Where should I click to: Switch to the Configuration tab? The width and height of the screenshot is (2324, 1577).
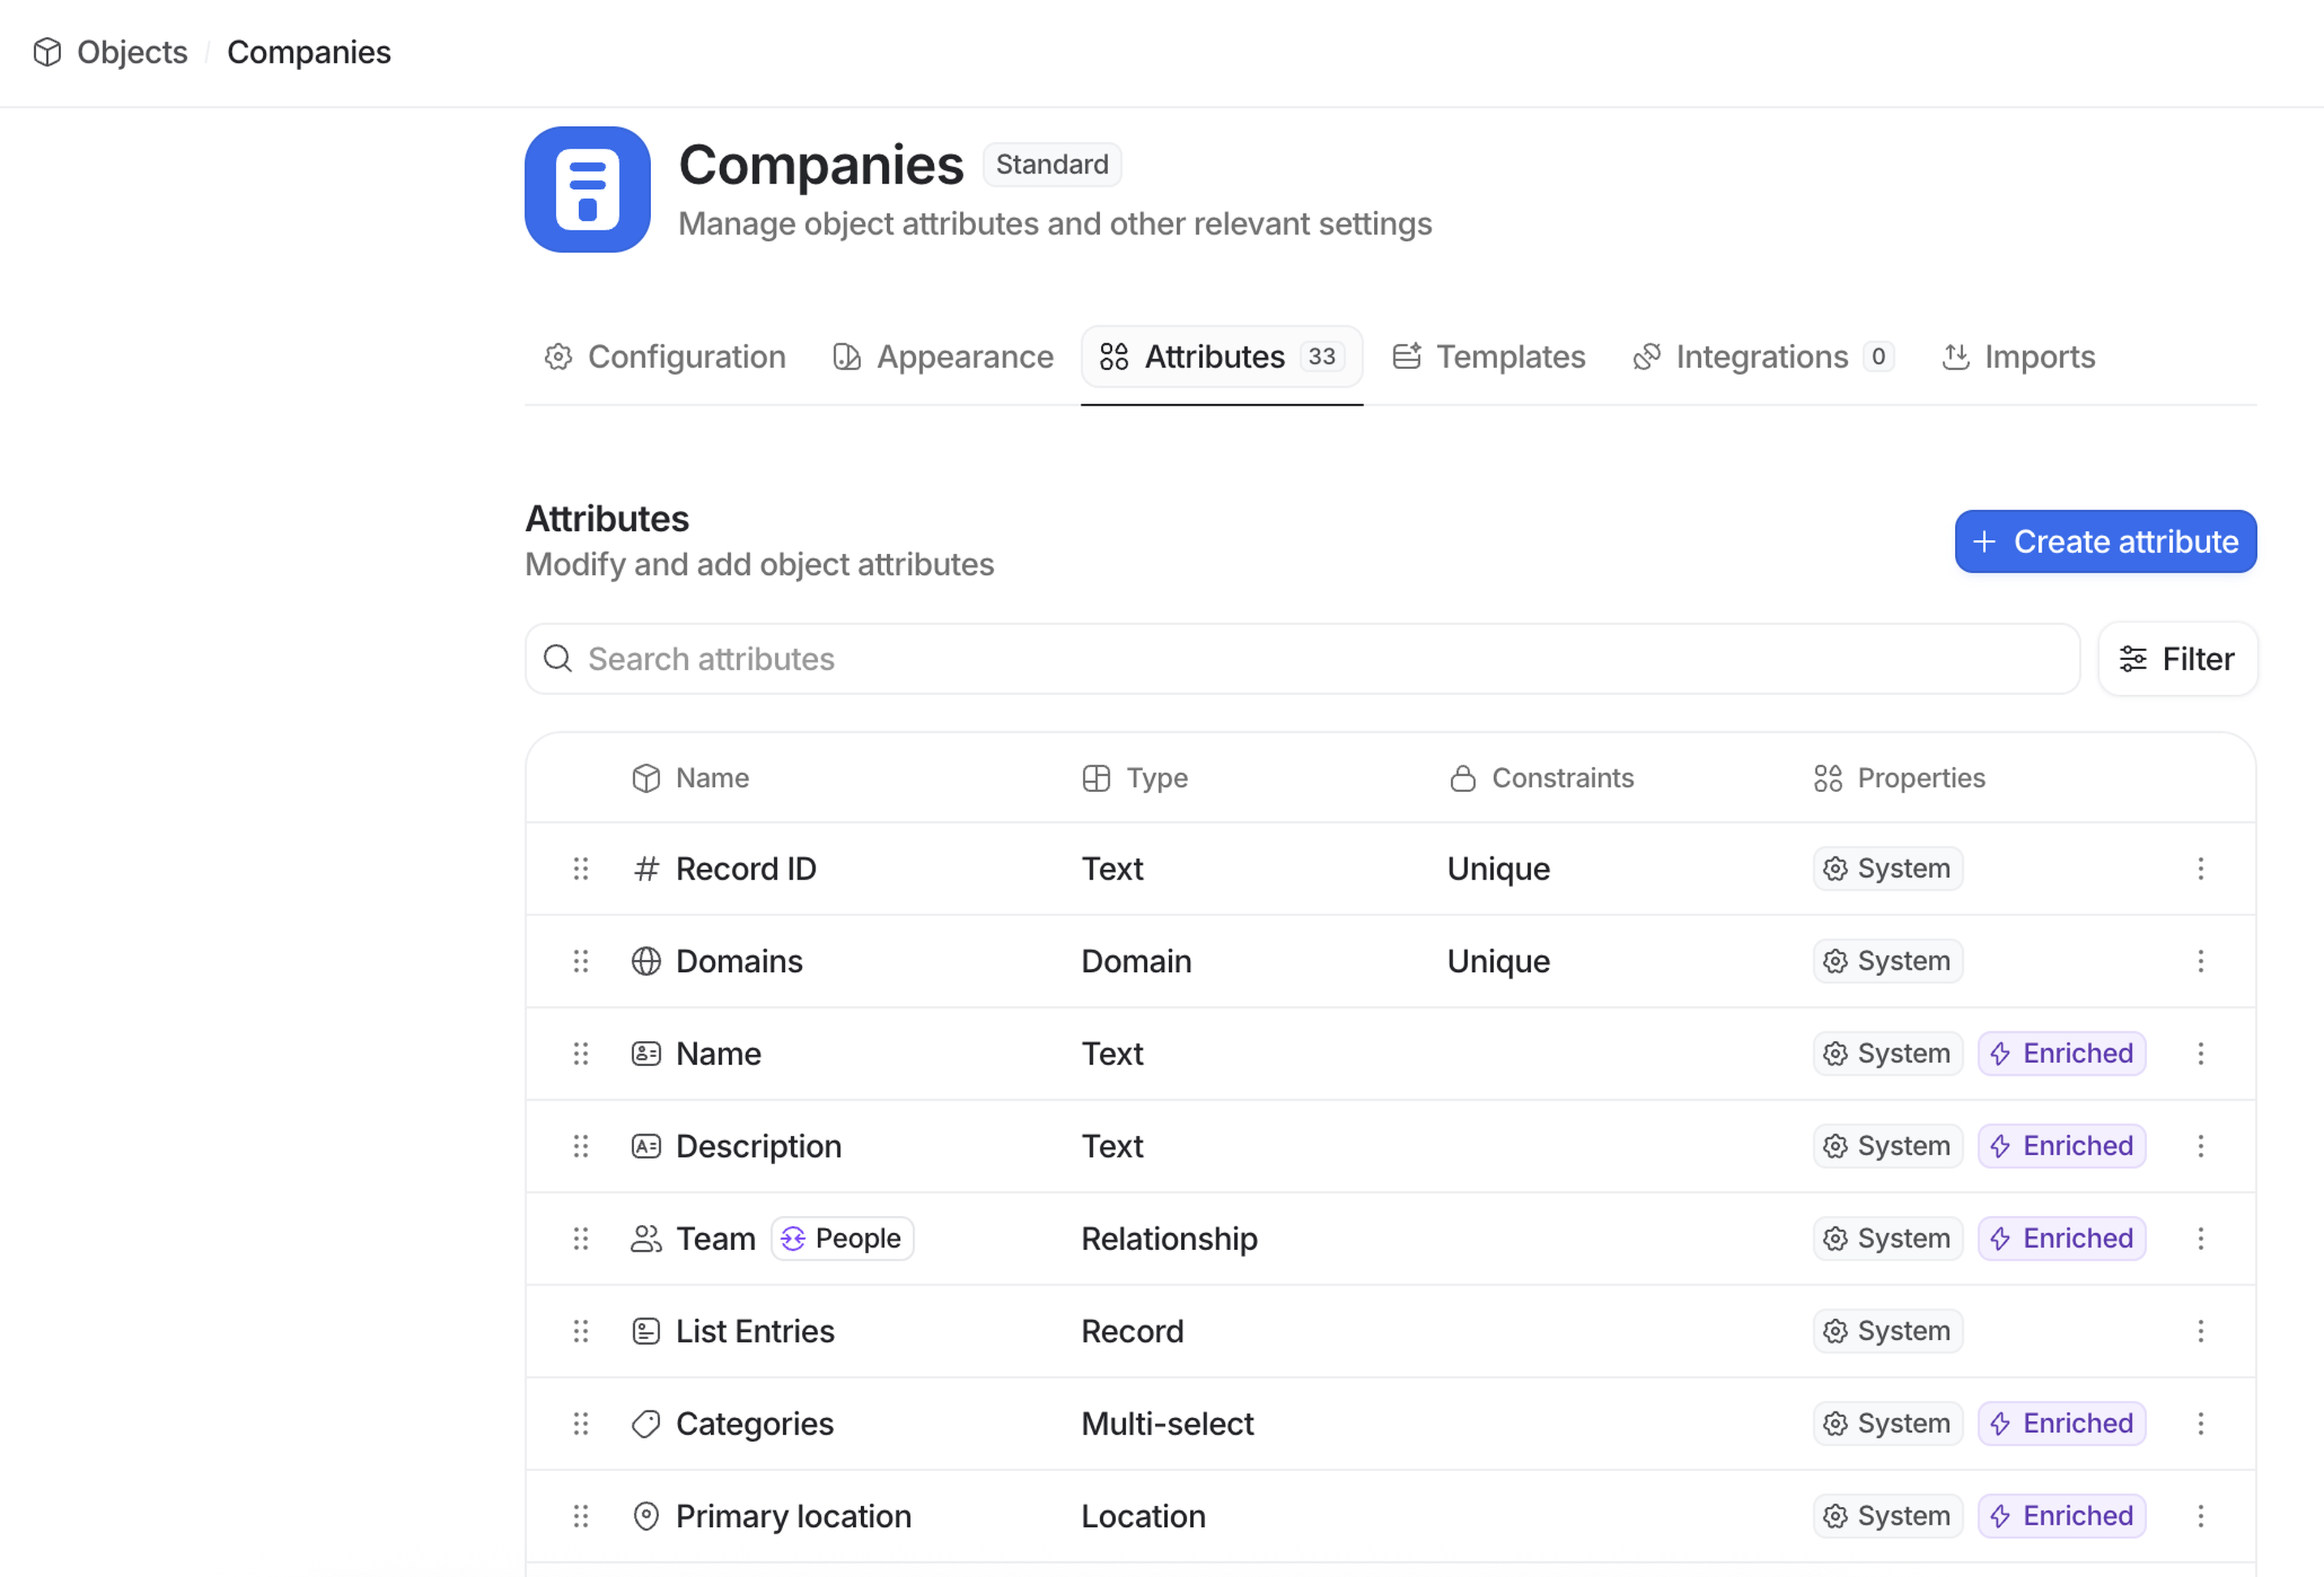click(x=665, y=357)
